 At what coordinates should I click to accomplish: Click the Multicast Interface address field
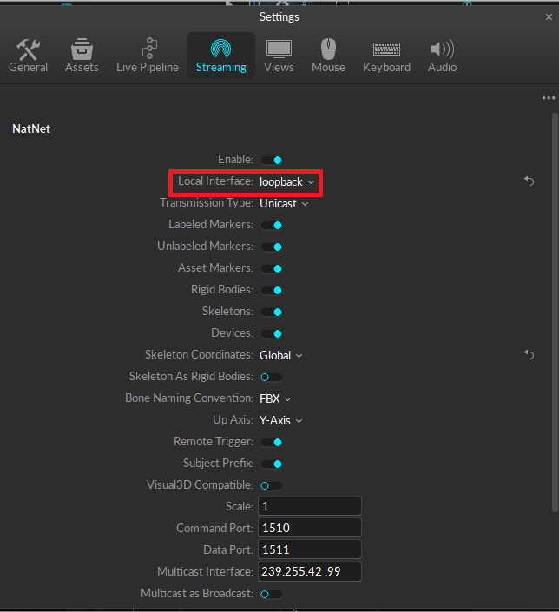coord(310,571)
